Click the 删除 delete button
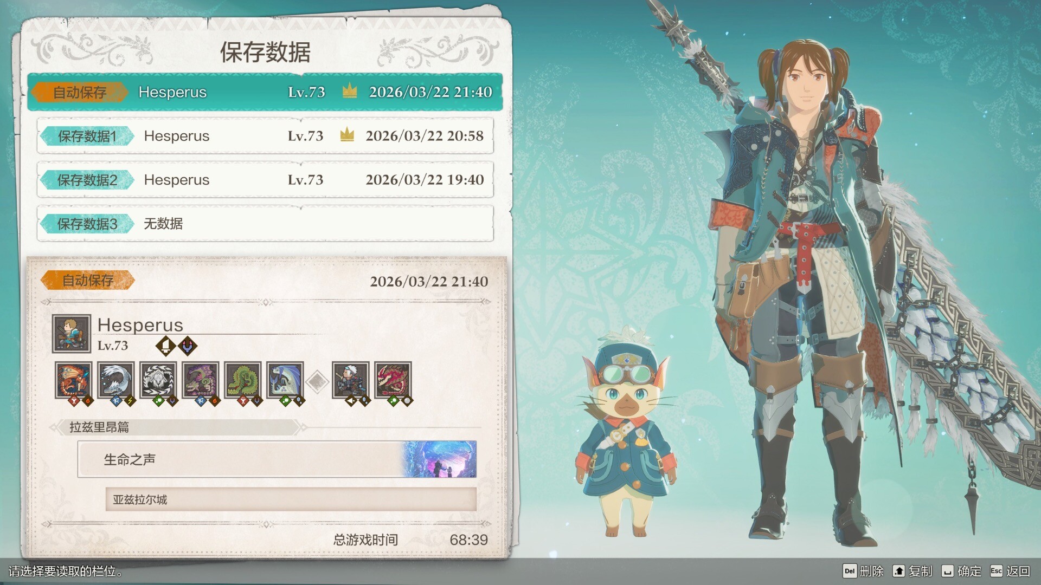Screen dimensions: 1041x585 point(863,571)
